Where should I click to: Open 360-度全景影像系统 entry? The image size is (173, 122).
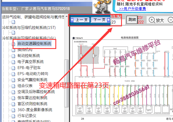[35, 110]
